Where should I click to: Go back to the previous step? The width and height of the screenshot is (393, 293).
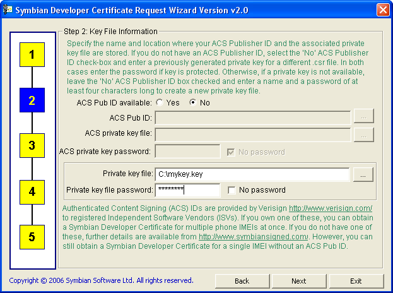click(242, 281)
